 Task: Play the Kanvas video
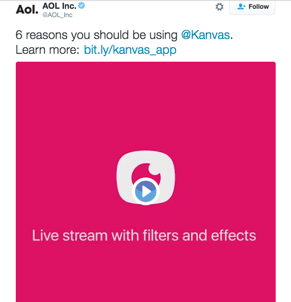(146, 191)
